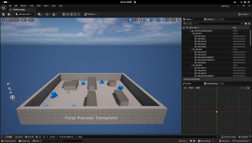Screen dimensions: 252x143
Task: Click Save All in Content Browser
Action: click(x=29, y=137)
